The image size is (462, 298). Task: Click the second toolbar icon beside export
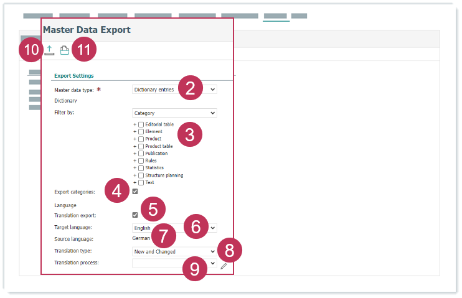pos(64,50)
